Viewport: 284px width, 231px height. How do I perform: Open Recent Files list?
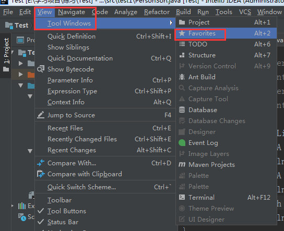(x=105, y=128)
